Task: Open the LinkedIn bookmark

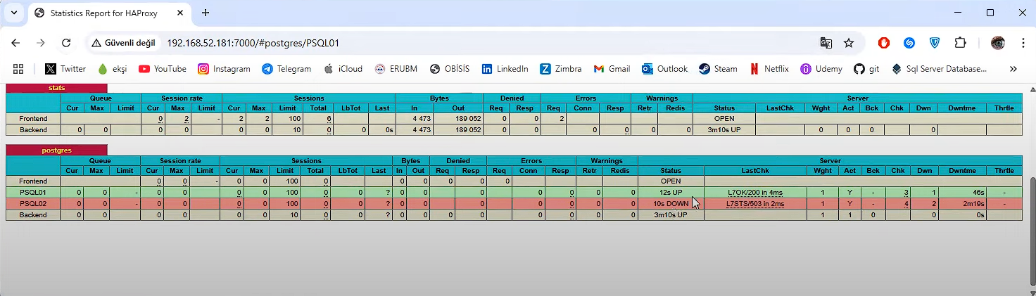Action: click(x=505, y=69)
